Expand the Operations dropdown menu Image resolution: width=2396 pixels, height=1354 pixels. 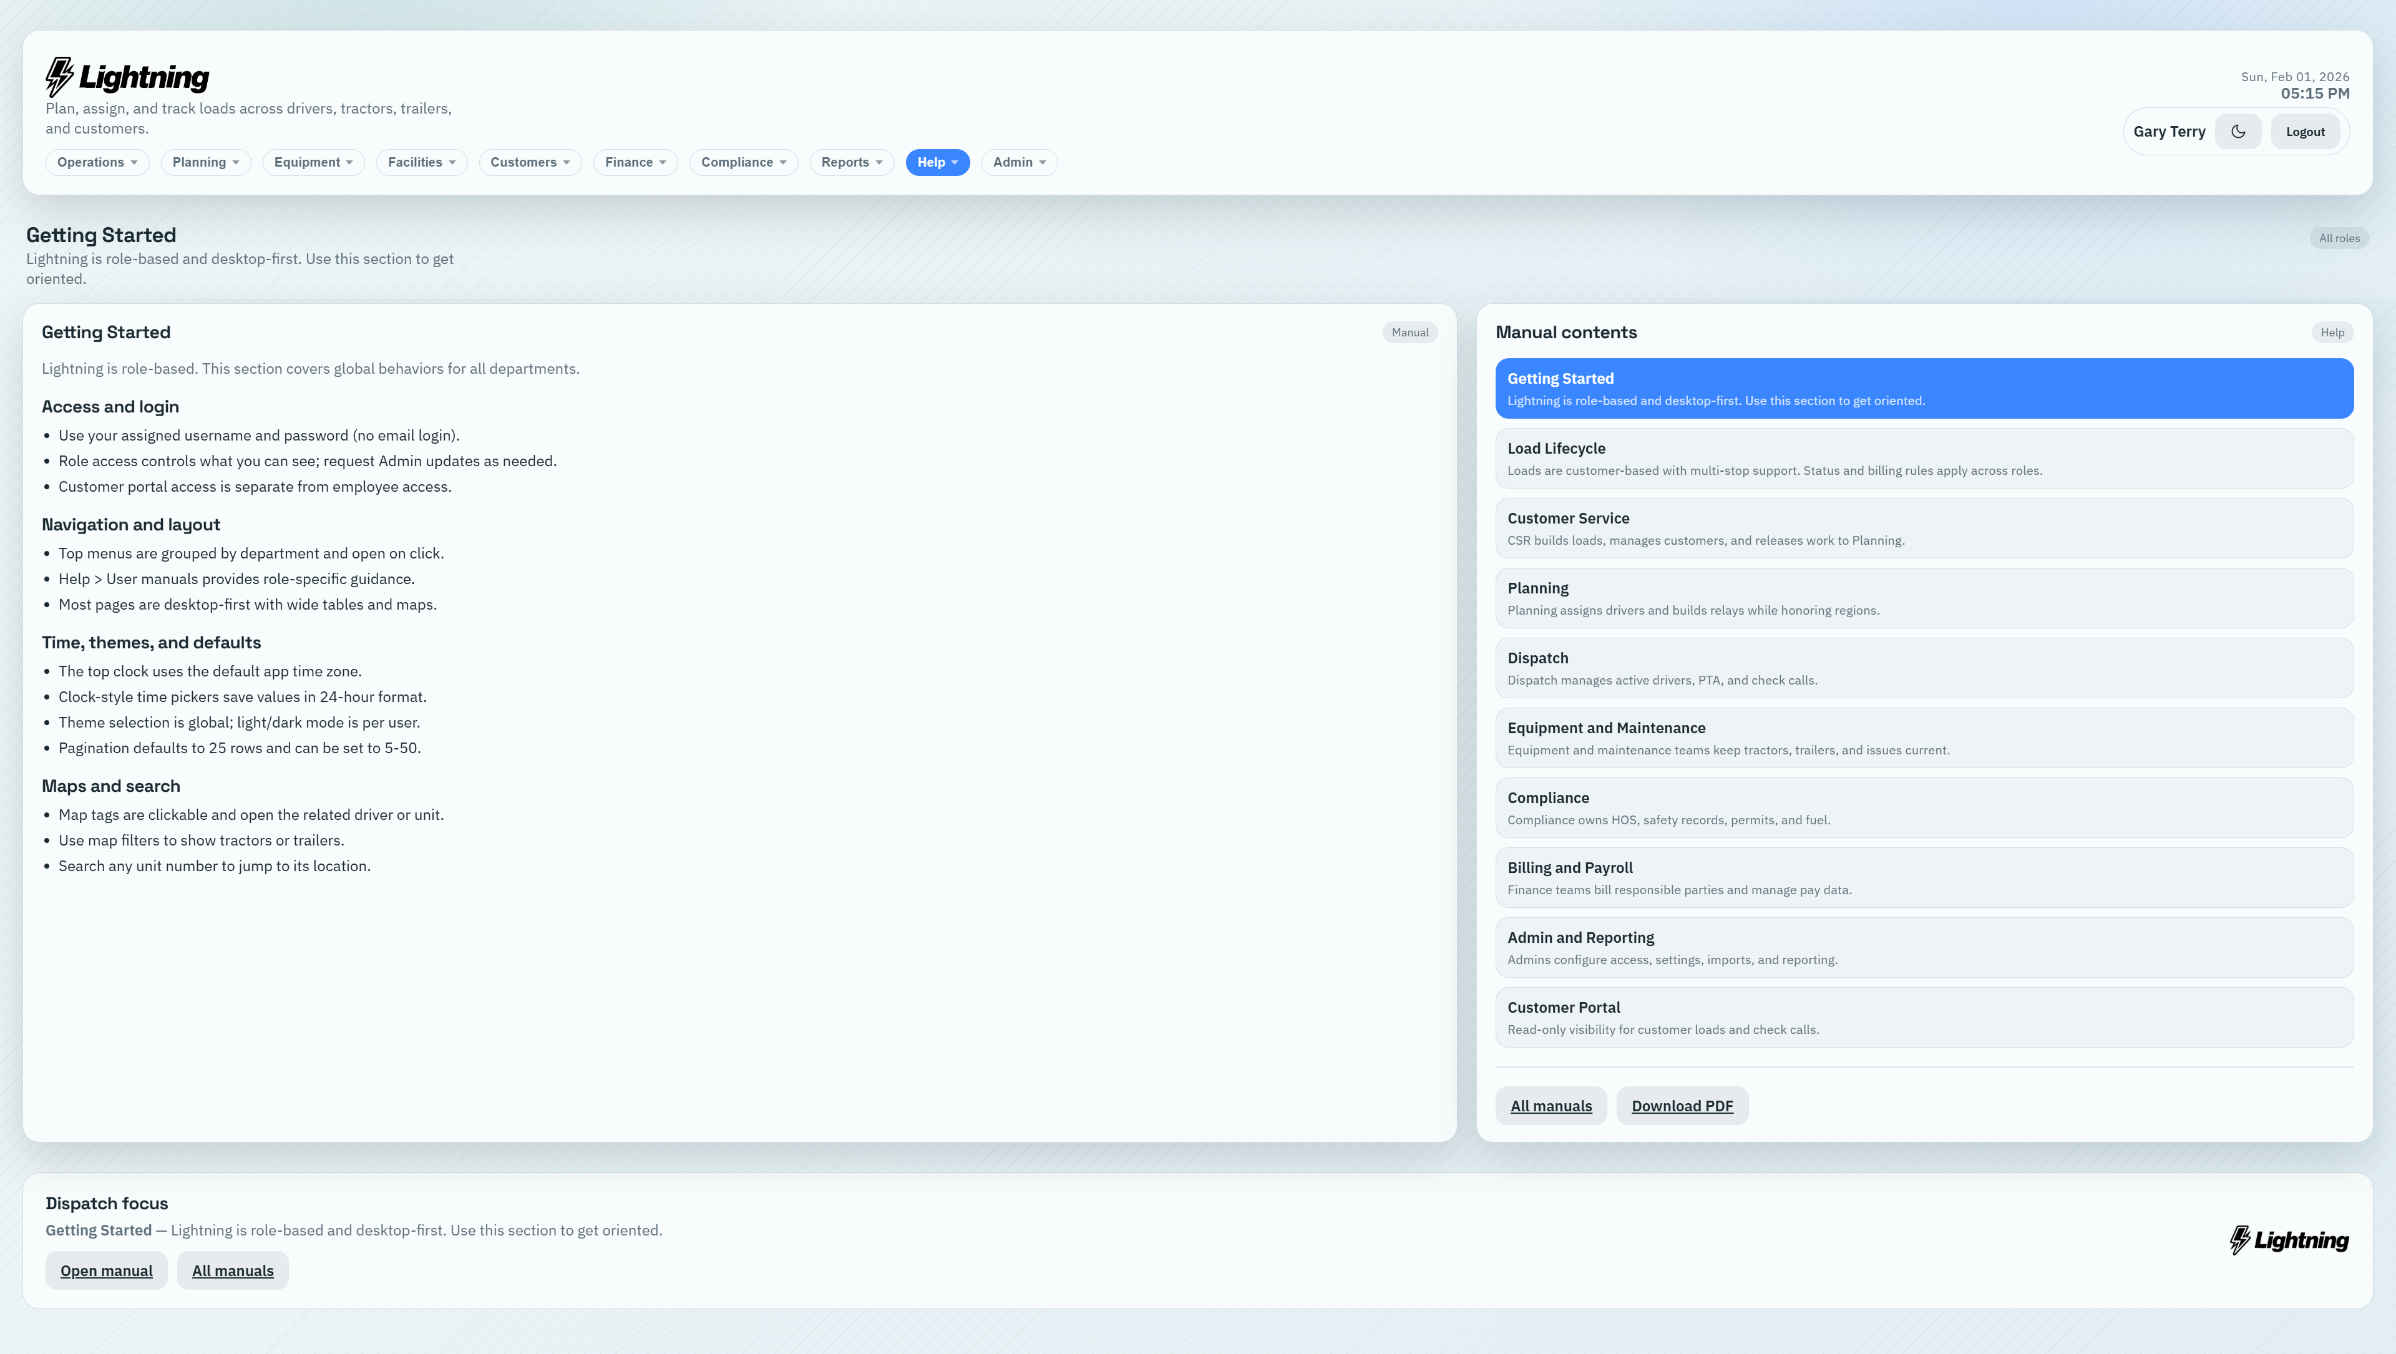click(97, 162)
